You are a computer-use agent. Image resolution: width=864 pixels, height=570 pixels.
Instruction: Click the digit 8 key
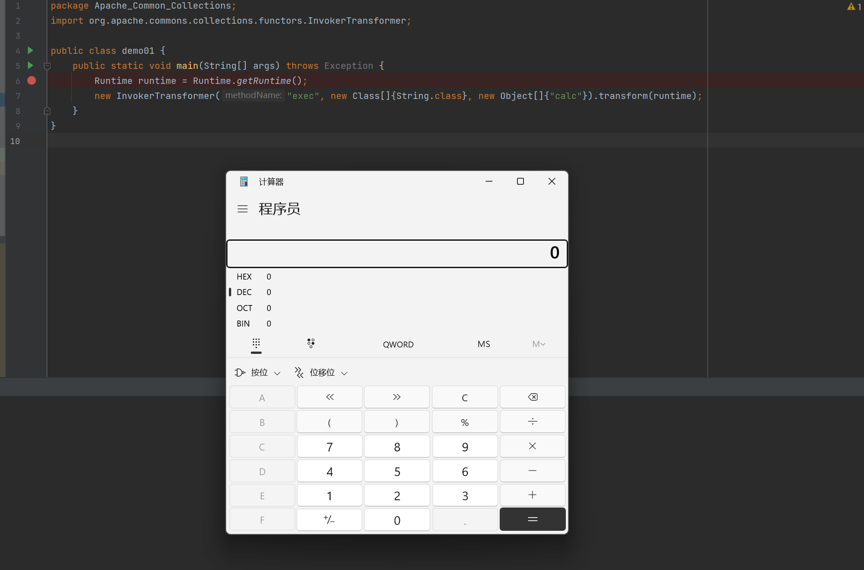(x=397, y=446)
